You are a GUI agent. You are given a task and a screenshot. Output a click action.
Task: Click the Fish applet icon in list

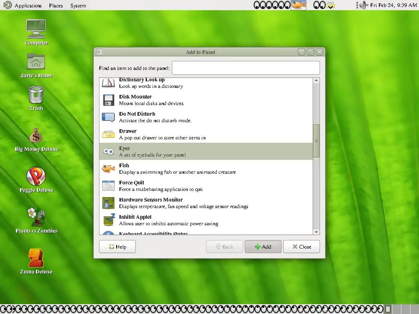[108, 169]
